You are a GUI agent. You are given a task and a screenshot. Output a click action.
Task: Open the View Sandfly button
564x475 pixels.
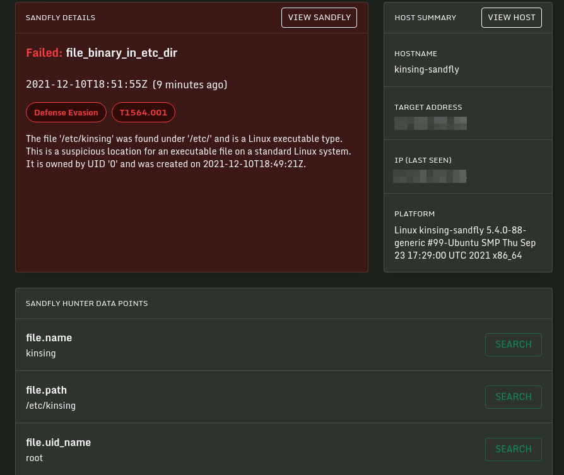pyautogui.click(x=319, y=18)
